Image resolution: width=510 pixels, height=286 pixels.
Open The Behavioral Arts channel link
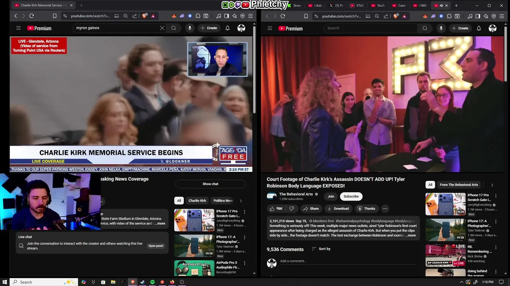[x=296, y=194]
